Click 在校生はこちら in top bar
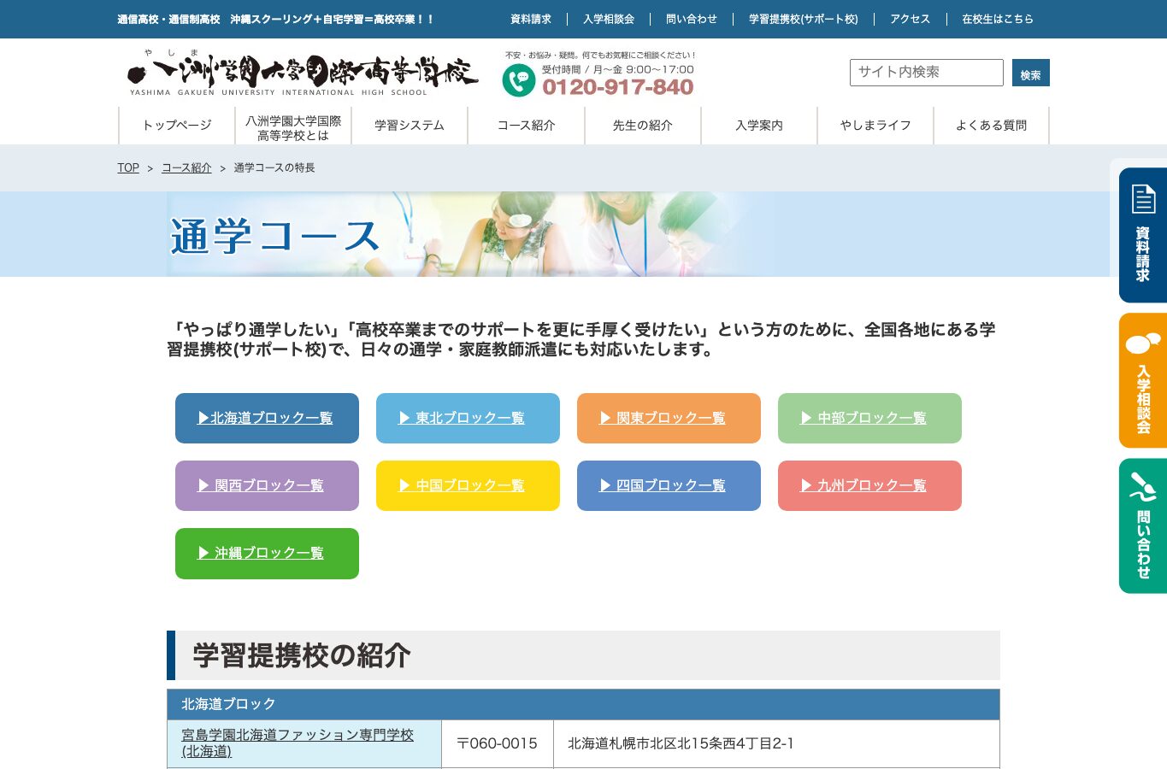The image size is (1167, 769). [x=998, y=19]
